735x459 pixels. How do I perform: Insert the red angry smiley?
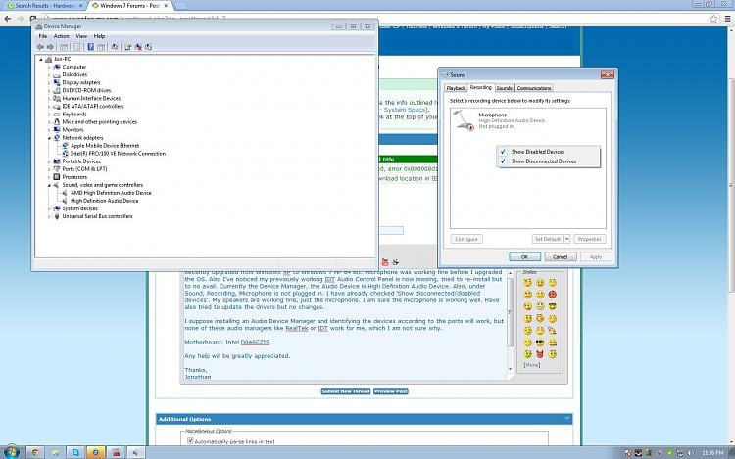point(552,295)
